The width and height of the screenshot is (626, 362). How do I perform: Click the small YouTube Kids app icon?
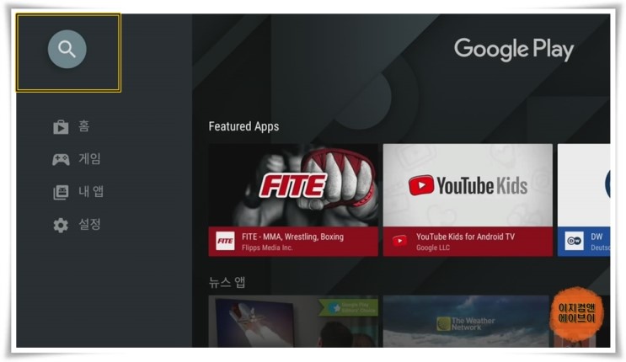pos(399,241)
